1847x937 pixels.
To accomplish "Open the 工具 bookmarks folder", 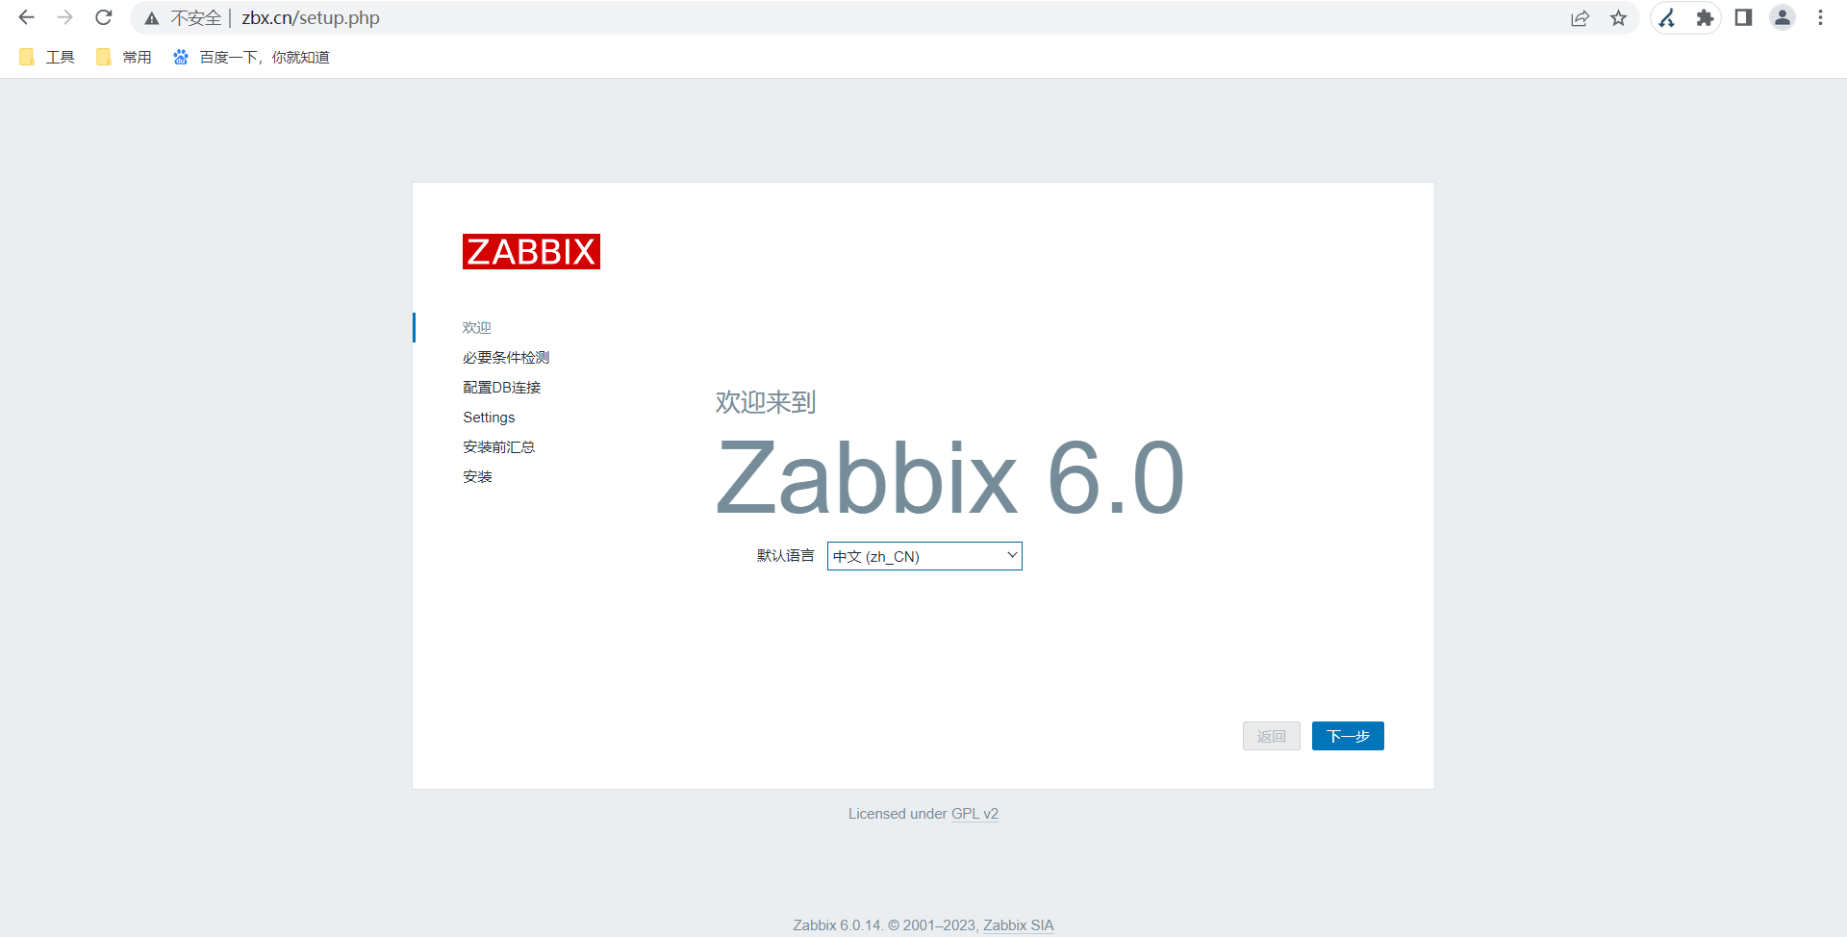I will [47, 58].
